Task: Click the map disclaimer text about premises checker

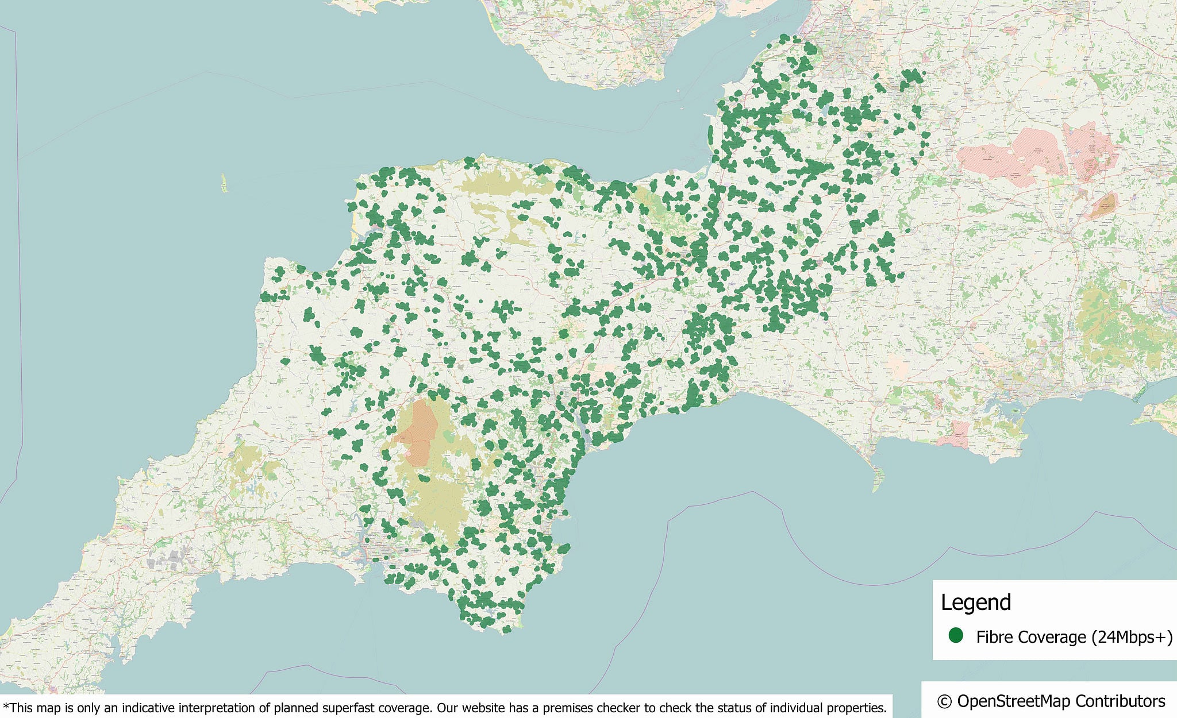Action: coord(445,708)
